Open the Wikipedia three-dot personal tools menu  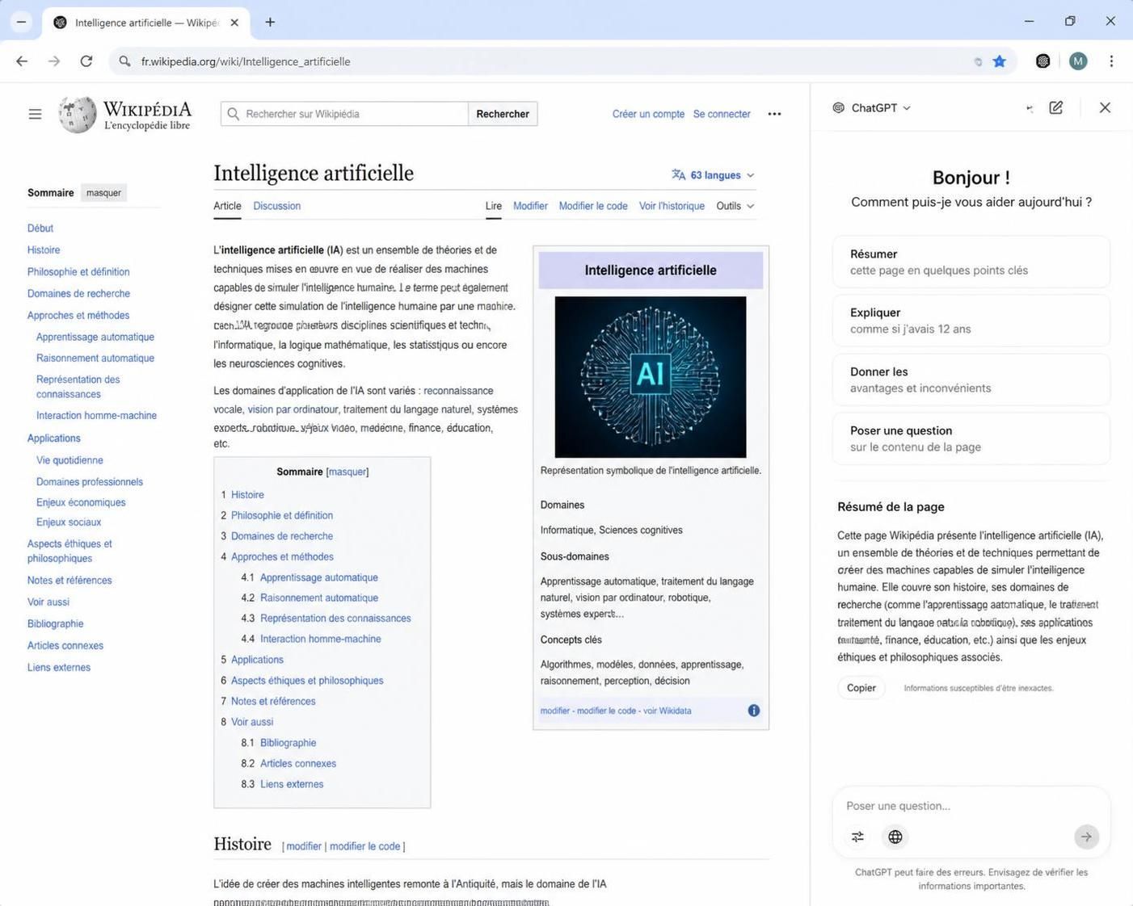coord(774,114)
